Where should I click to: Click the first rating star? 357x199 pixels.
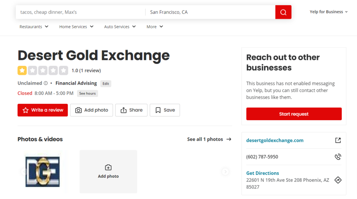click(22, 71)
